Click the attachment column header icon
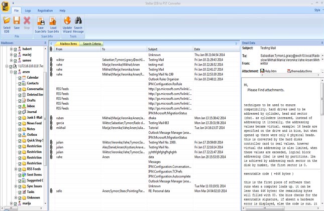Screen dimensions: 324x211 (x=51, y=49)
